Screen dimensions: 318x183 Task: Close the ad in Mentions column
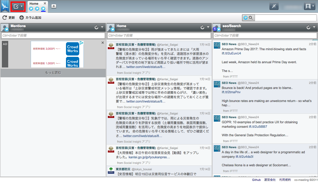[103, 43]
